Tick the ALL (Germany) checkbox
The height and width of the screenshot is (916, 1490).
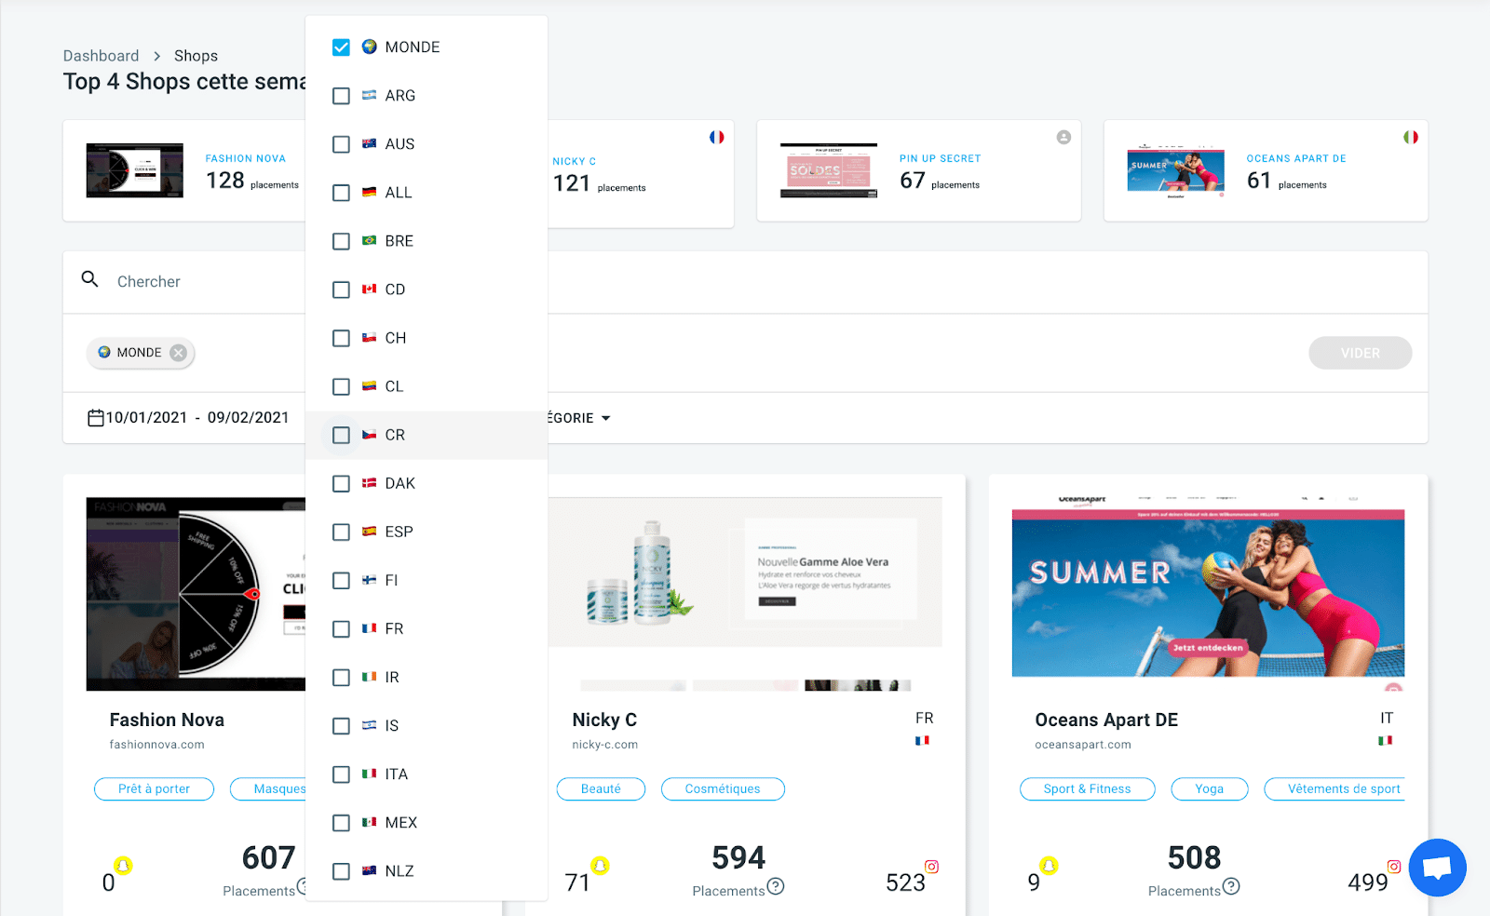[342, 193]
